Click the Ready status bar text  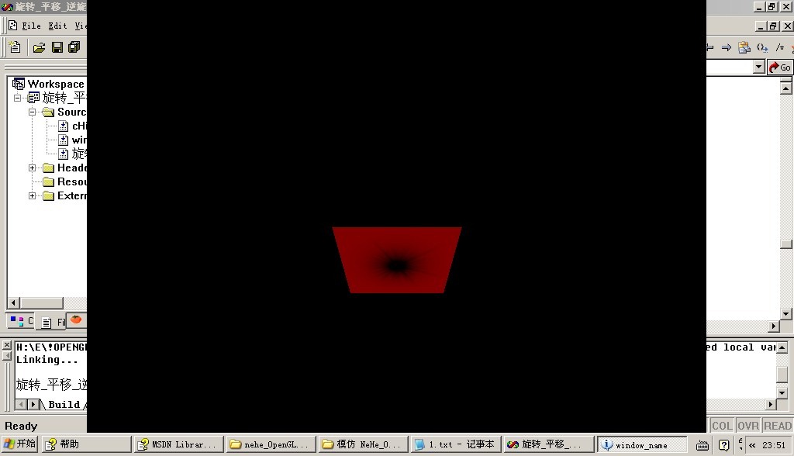(21, 426)
